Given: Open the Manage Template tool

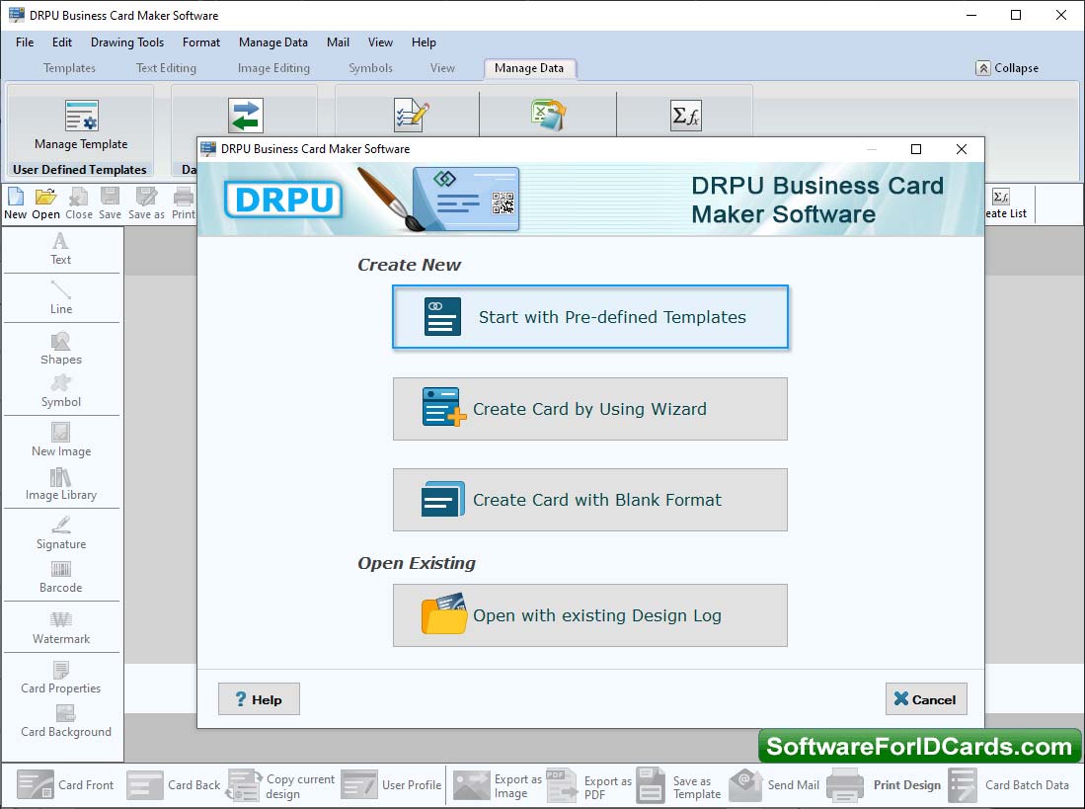Looking at the screenshot, I should tap(81, 125).
